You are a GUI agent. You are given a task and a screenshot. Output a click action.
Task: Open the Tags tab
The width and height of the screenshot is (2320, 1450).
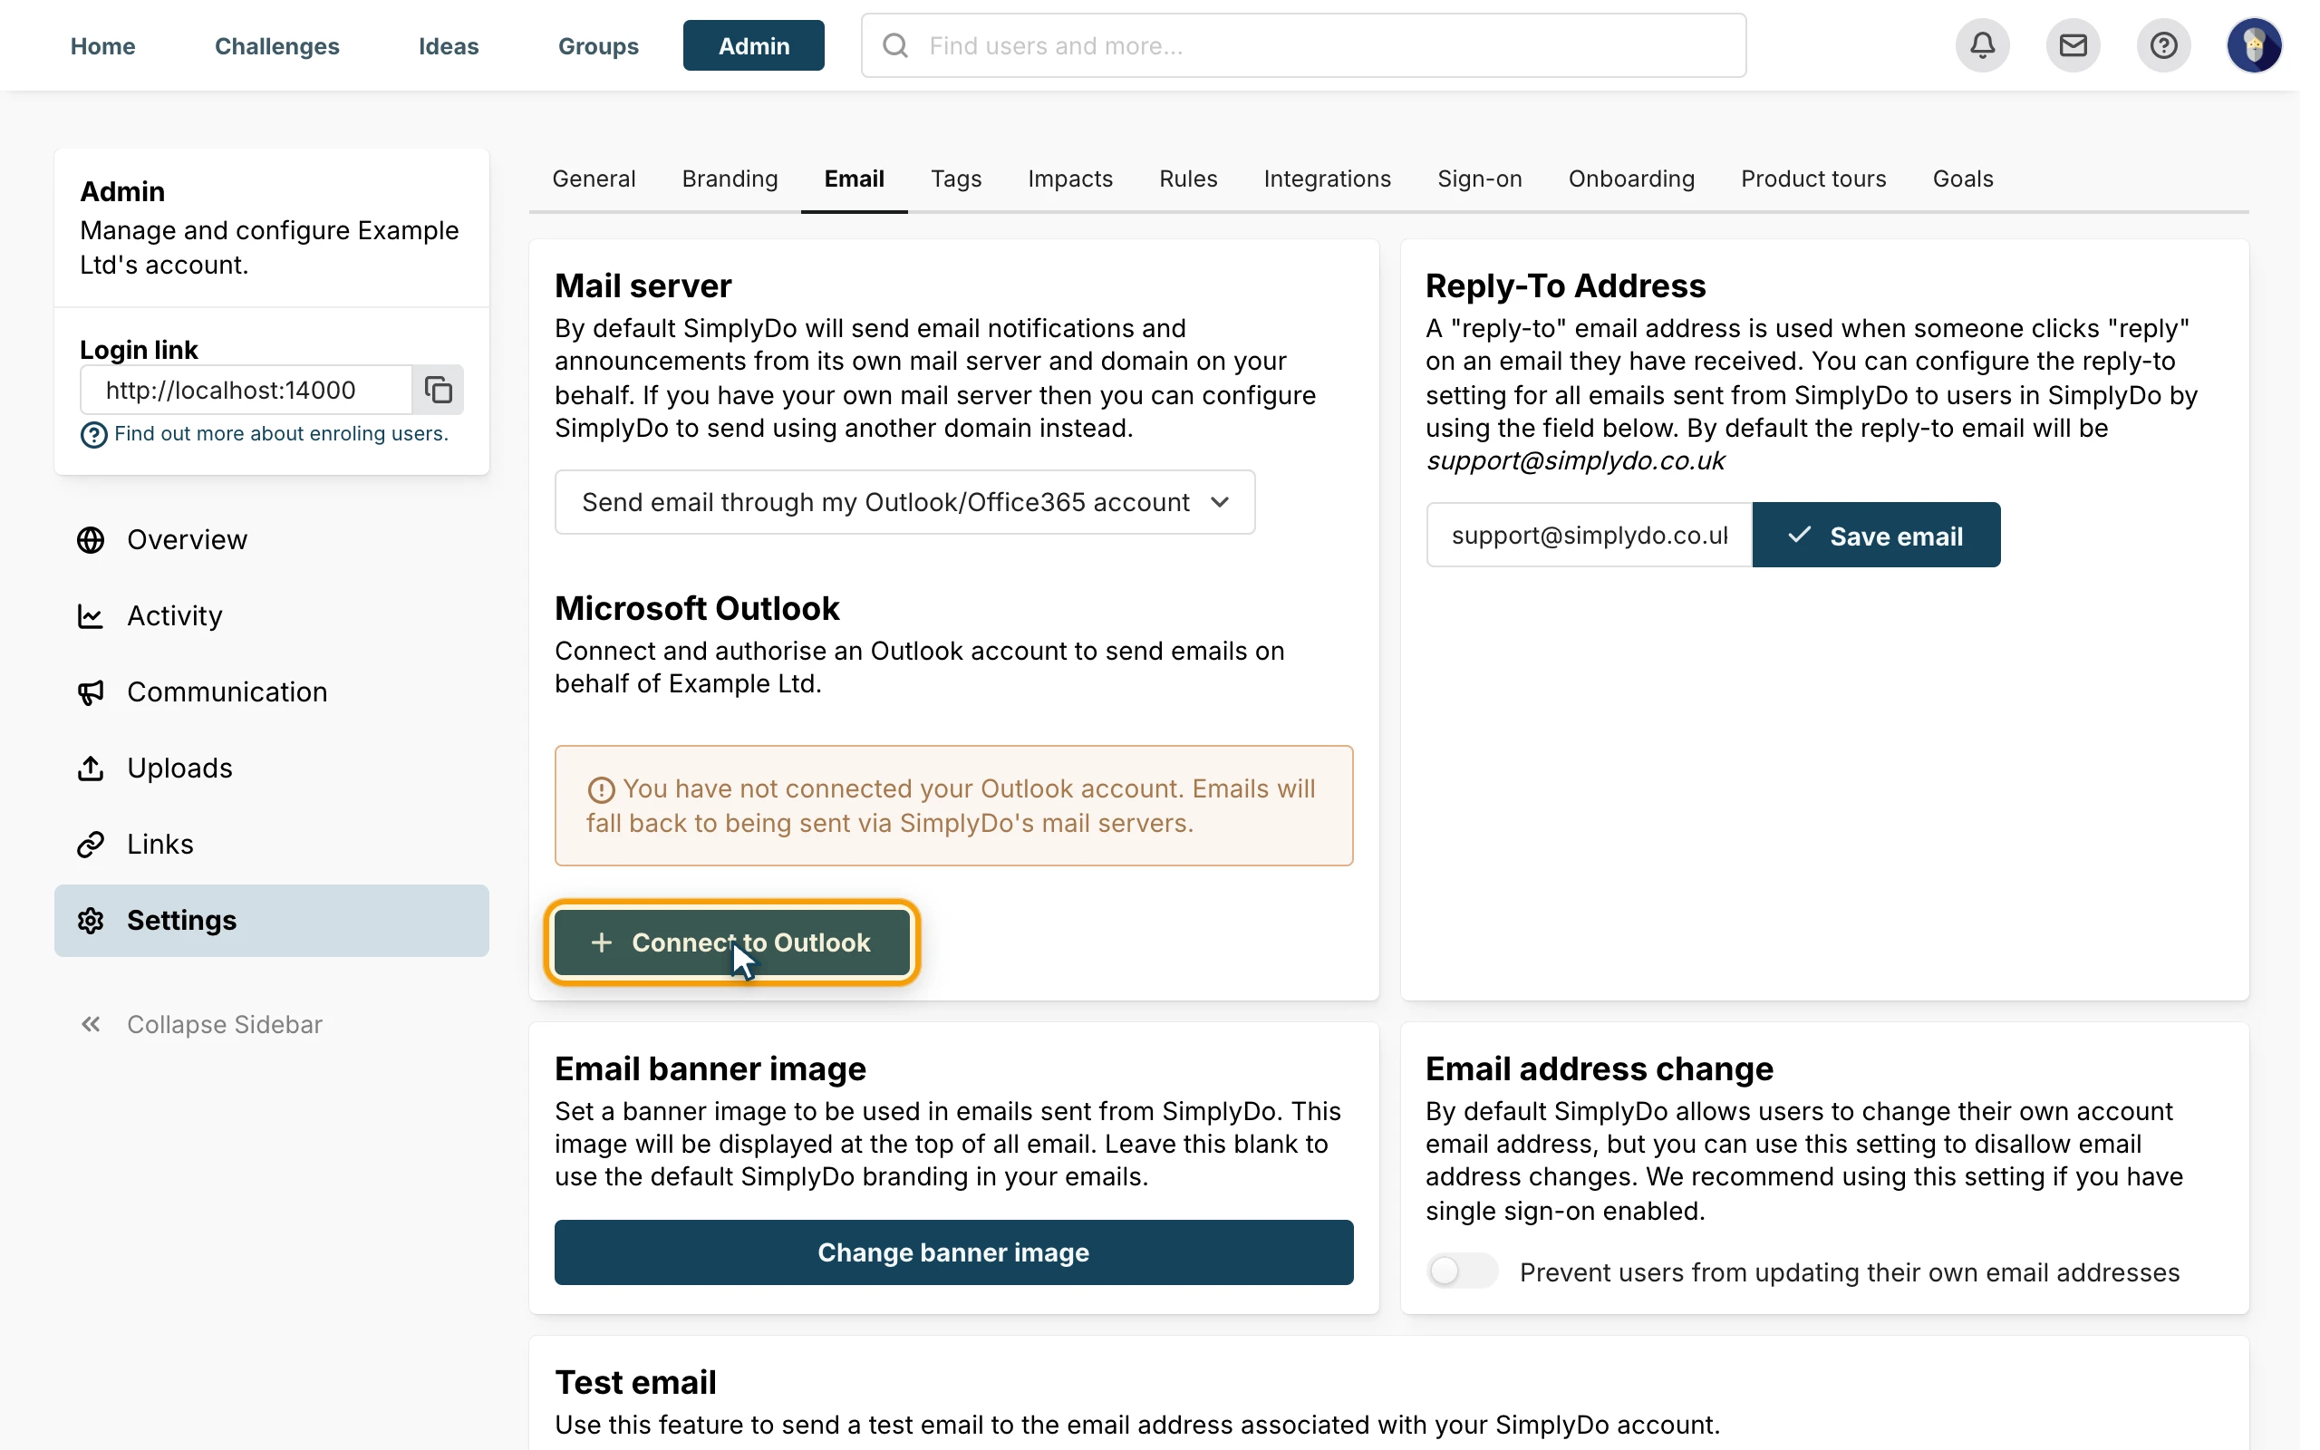click(x=956, y=179)
